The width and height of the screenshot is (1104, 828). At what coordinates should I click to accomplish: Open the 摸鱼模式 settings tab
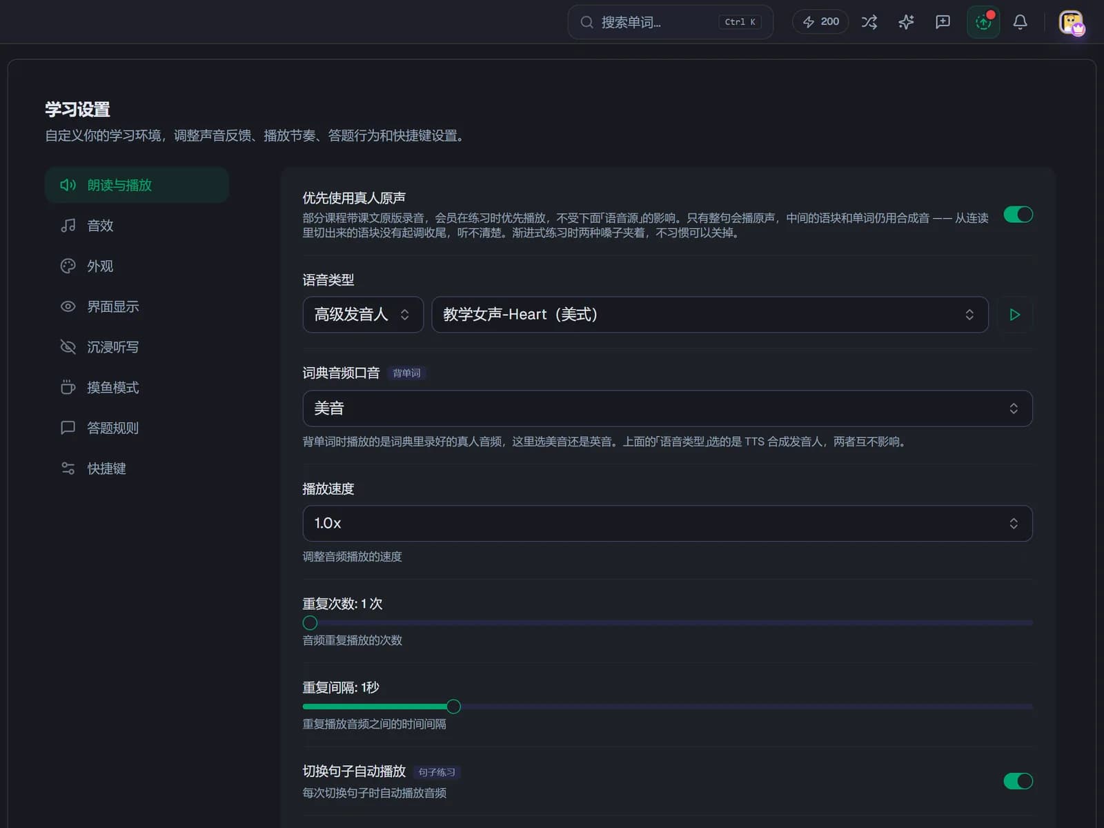pos(137,387)
